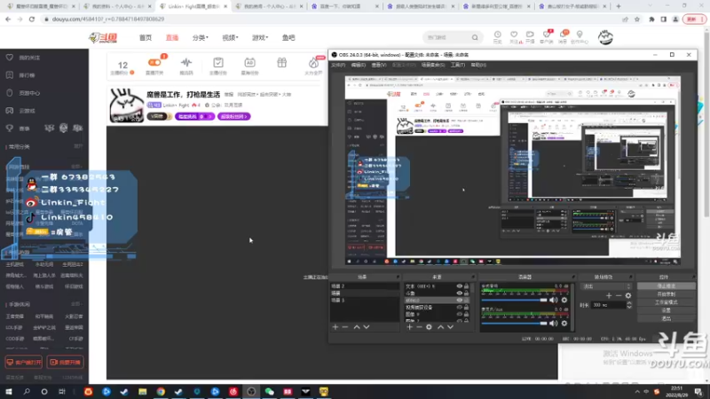Mute the microphone speaker icon in mixer

click(554, 323)
